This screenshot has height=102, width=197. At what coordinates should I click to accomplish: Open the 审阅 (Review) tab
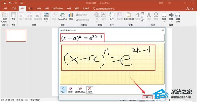[x=69, y=8]
